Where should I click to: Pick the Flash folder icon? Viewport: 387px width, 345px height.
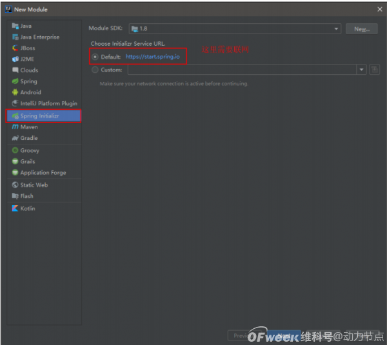click(x=15, y=196)
